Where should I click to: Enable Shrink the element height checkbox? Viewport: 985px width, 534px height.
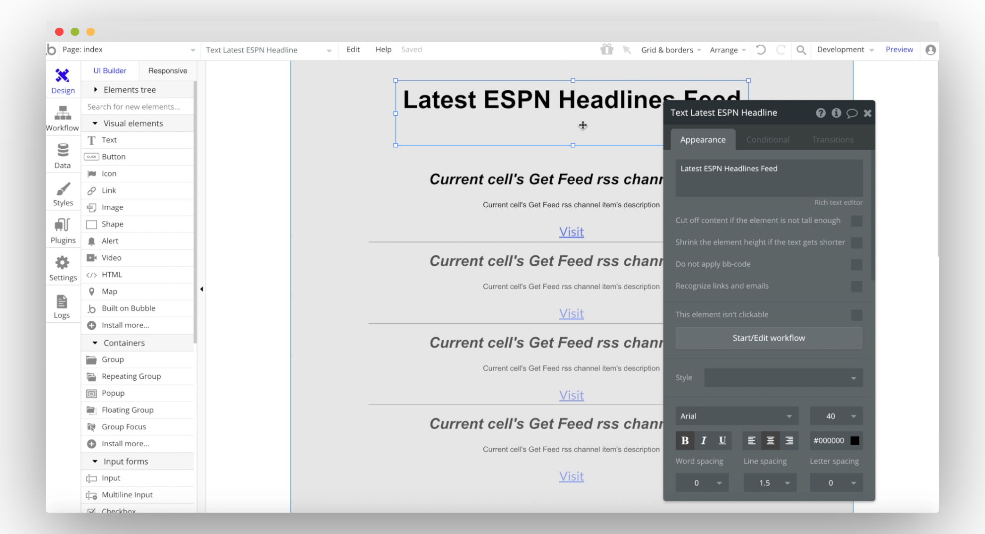[856, 243]
